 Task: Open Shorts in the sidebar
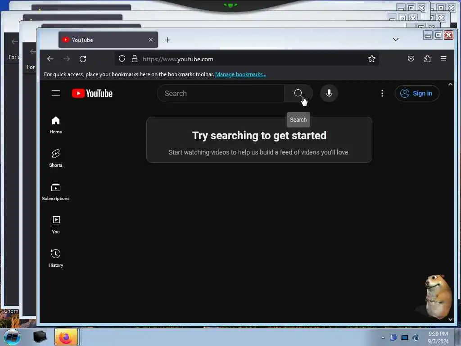56,158
